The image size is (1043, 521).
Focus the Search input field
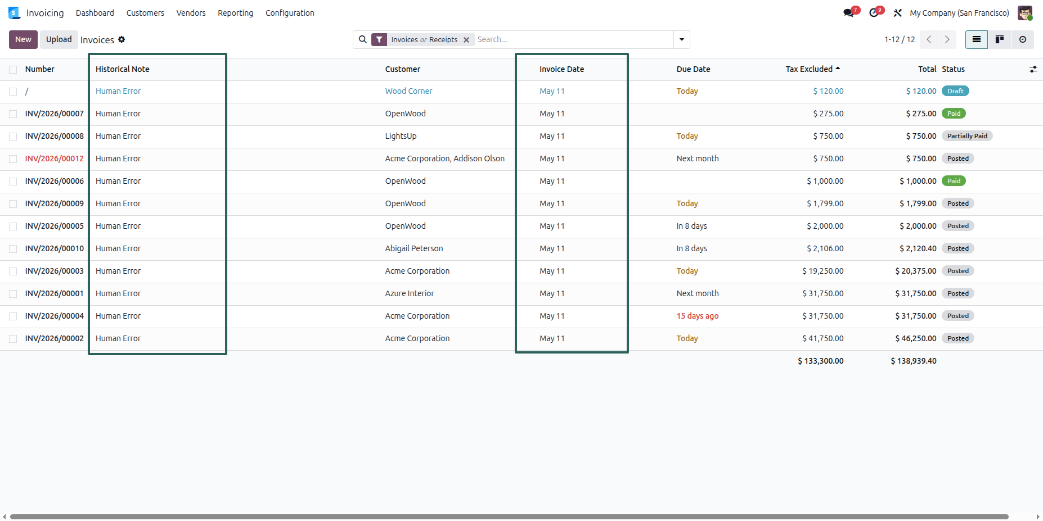pos(574,39)
